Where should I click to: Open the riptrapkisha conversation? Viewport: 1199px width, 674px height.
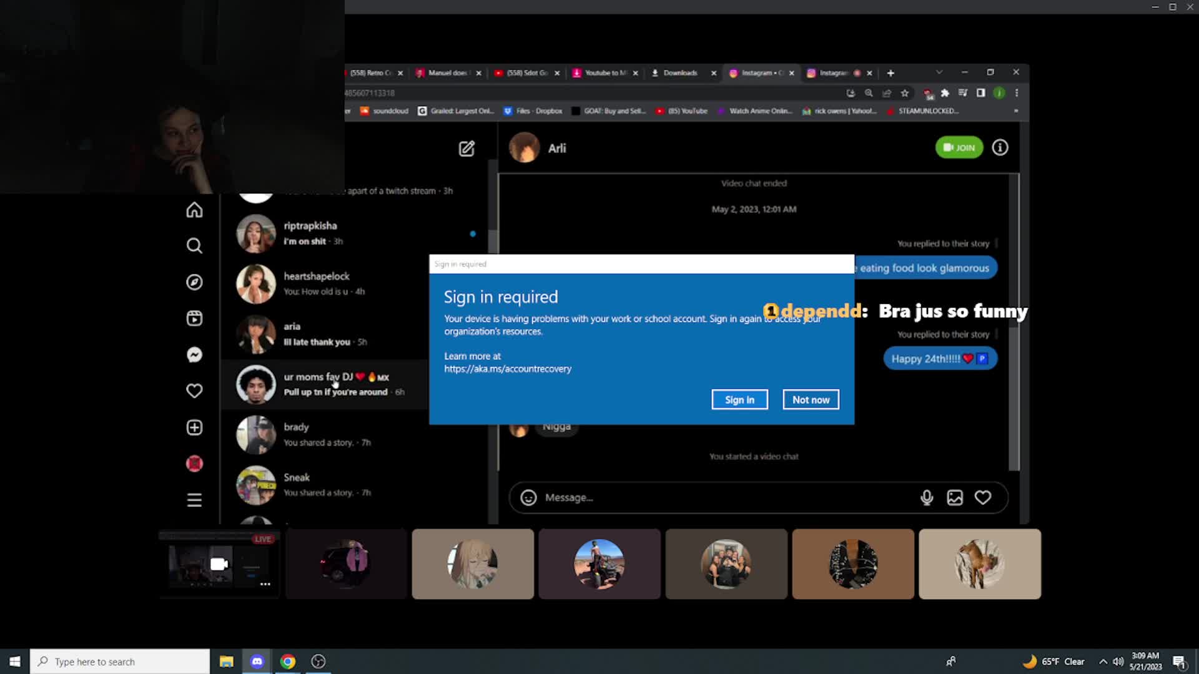pyautogui.click(x=355, y=233)
